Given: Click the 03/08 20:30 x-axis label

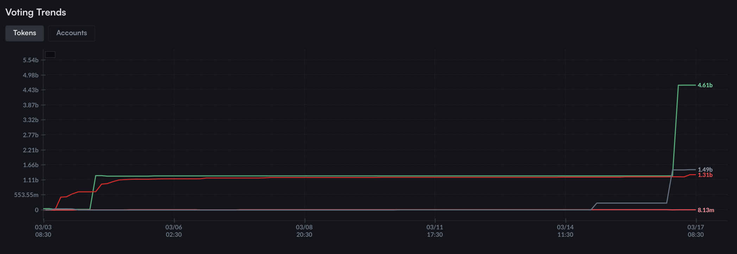Looking at the screenshot, I should [x=304, y=231].
